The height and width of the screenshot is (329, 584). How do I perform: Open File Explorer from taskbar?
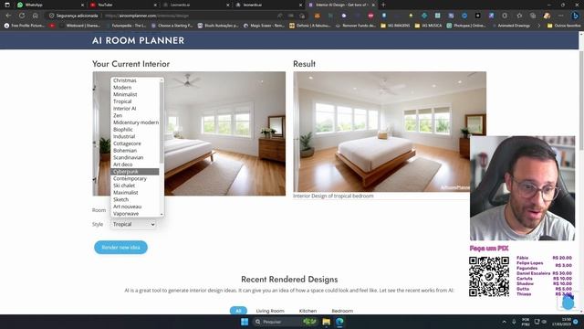(x=327, y=322)
